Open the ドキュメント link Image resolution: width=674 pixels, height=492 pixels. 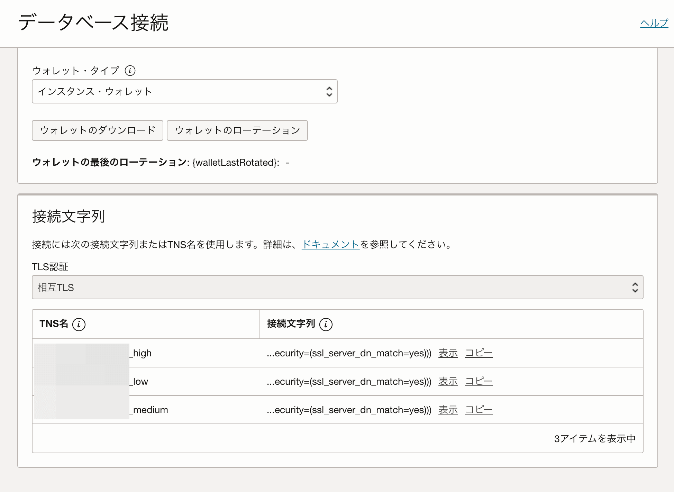(330, 245)
